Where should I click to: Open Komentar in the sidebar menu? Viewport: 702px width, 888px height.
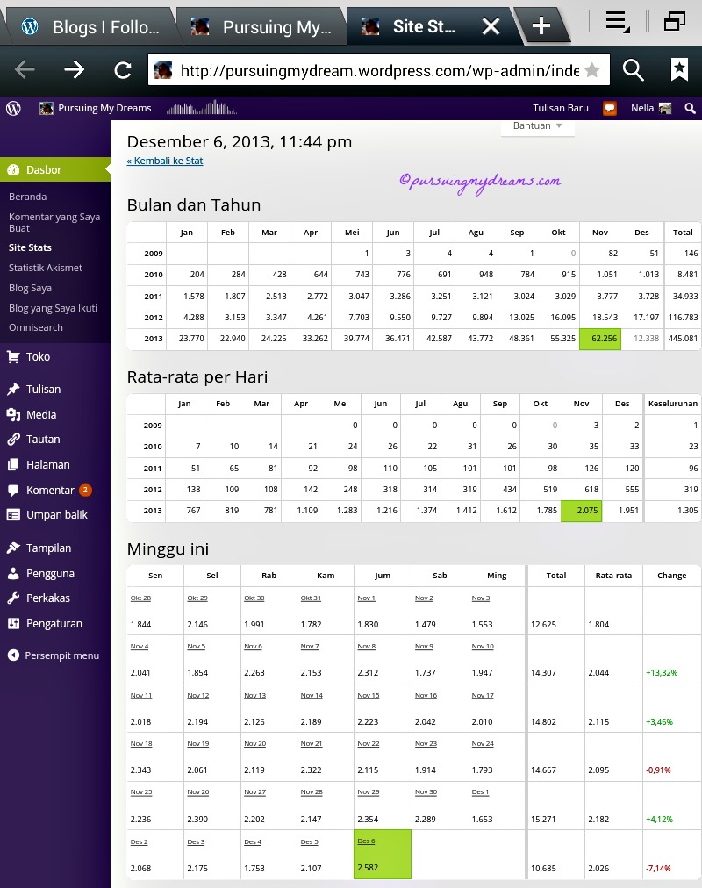[50, 490]
